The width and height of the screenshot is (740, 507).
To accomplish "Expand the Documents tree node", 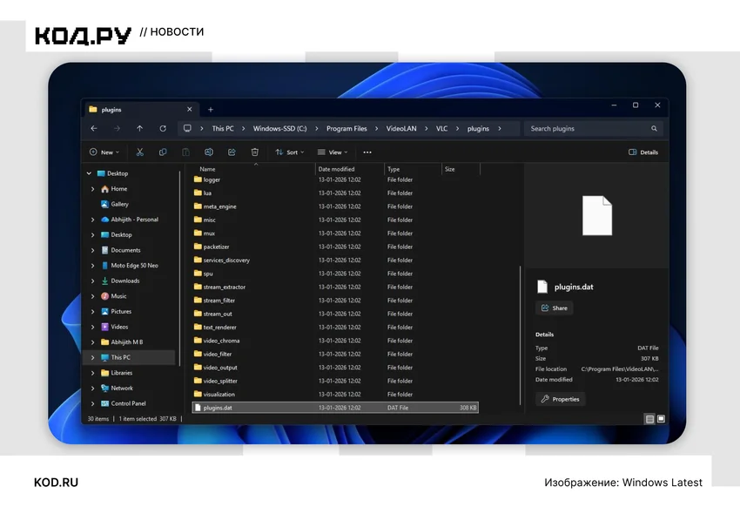I will click(92, 250).
